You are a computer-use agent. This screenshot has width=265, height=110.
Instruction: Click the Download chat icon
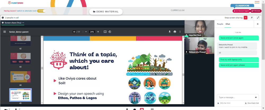pos(246,103)
